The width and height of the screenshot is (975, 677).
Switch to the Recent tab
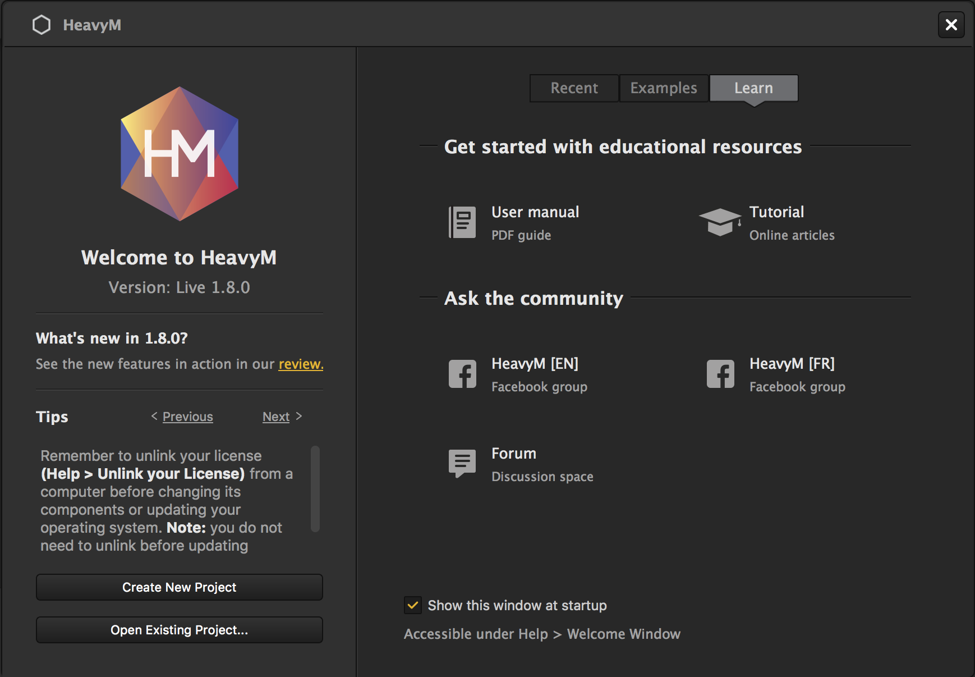point(574,88)
